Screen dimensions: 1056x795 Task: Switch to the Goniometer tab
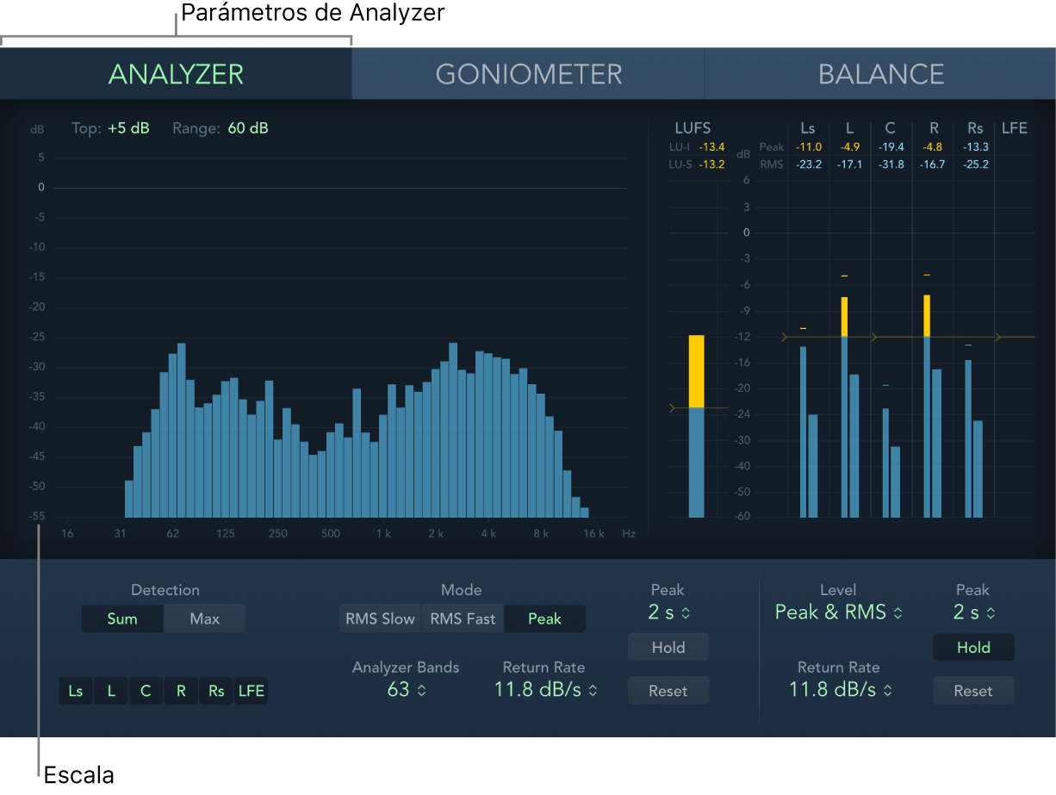pos(528,73)
